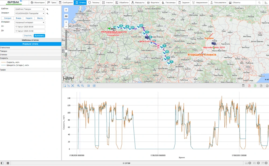Viewport: 269px width, 166px height.
Task: Toggle map layer visibility eye icon
Action: coord(66,10)
